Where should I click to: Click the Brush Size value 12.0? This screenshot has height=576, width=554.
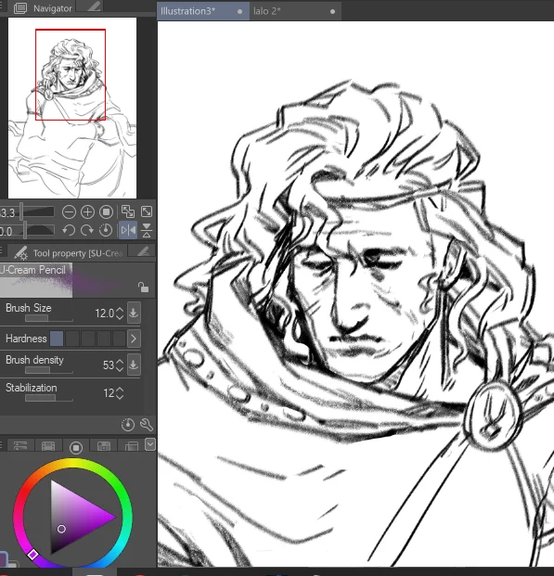point(105,314)
